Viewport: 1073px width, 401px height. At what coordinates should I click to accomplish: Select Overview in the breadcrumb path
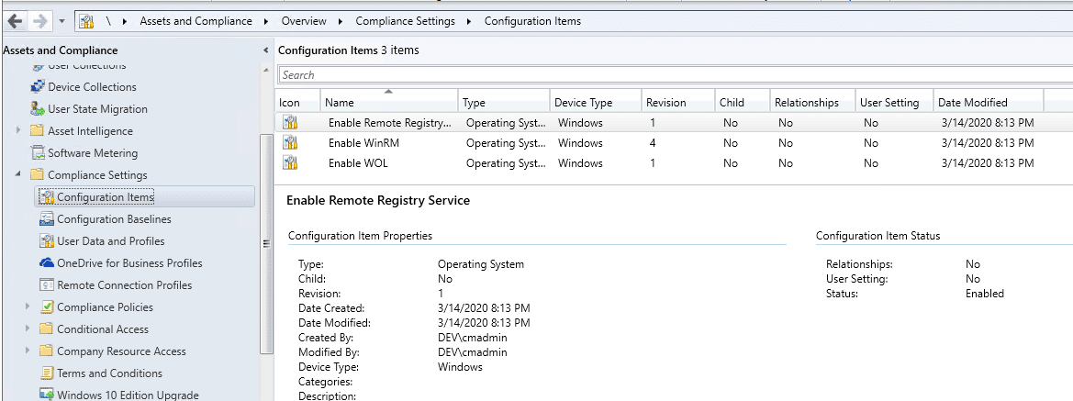click(x=303, y=21)
